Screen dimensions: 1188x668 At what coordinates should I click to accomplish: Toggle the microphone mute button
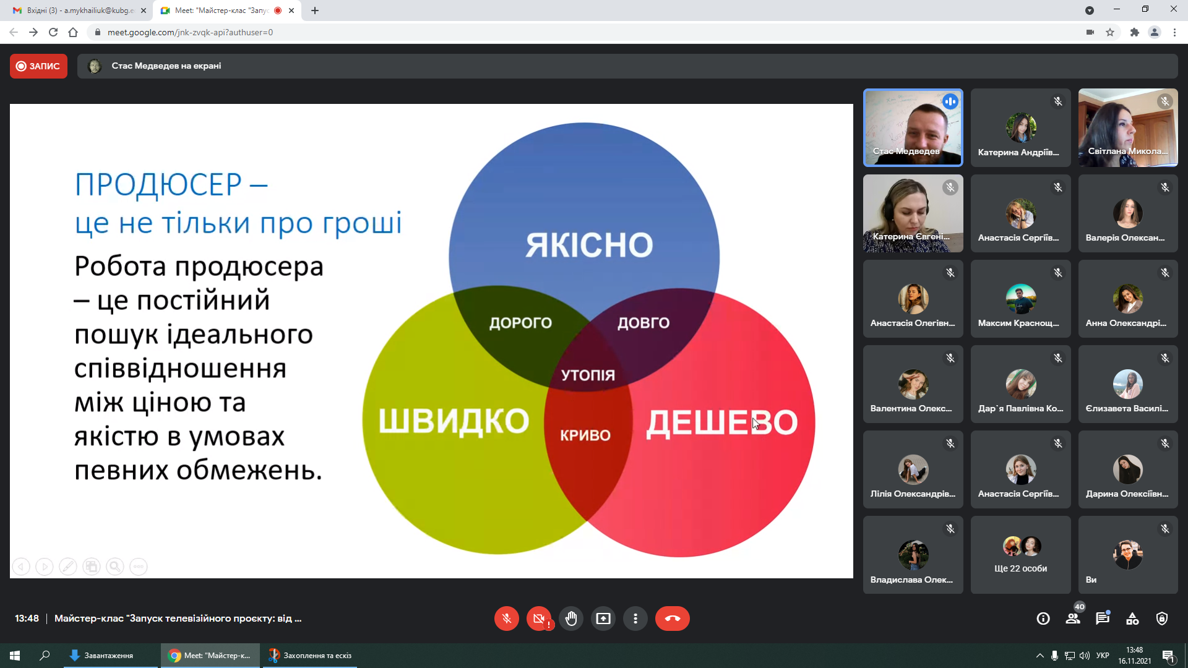506,619
